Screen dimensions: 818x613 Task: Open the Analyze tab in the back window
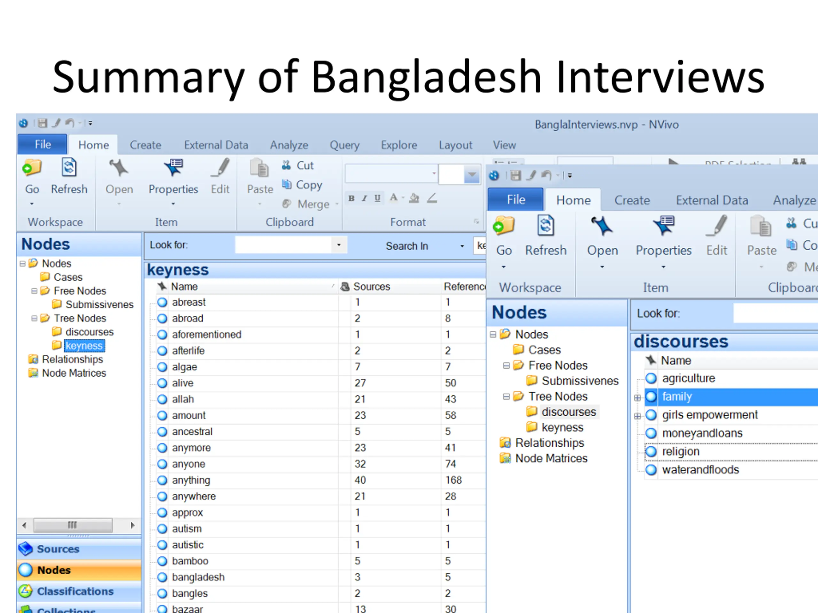pyautogui.click(x=289, y=145)
